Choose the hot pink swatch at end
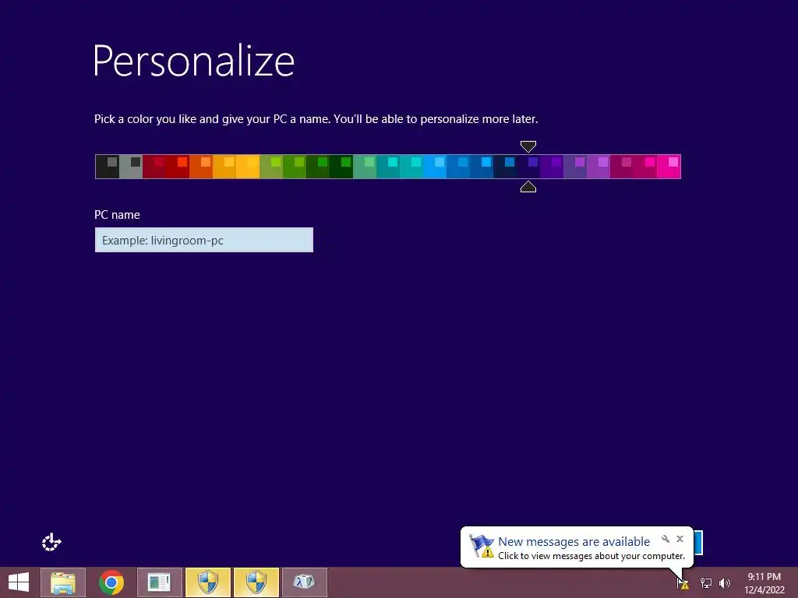Image resolution: width=798 pixels, height=598 pixels. 669,167
